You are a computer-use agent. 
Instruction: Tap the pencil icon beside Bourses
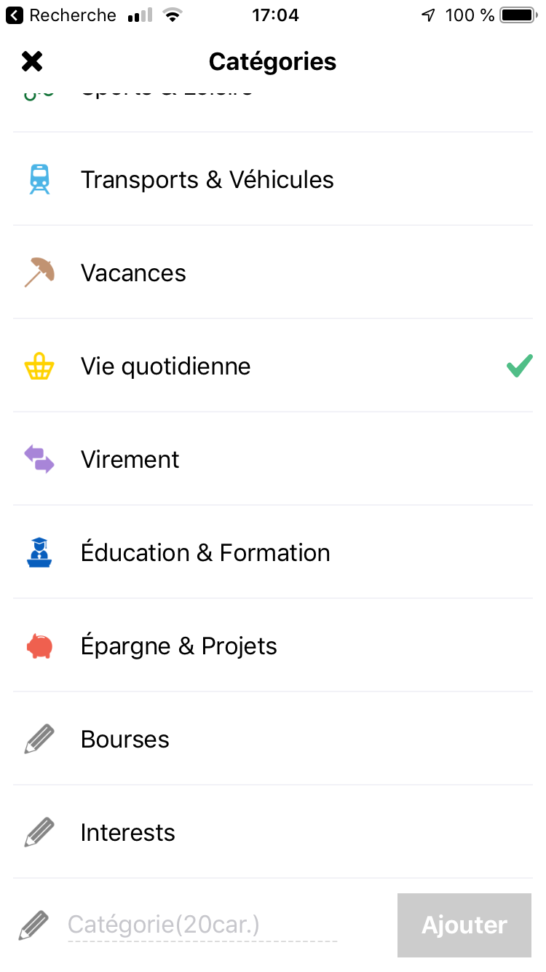[x=39, y=740]
